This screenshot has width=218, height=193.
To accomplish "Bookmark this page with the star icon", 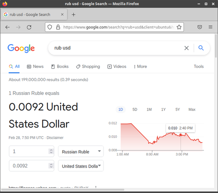I will point(179,27).
